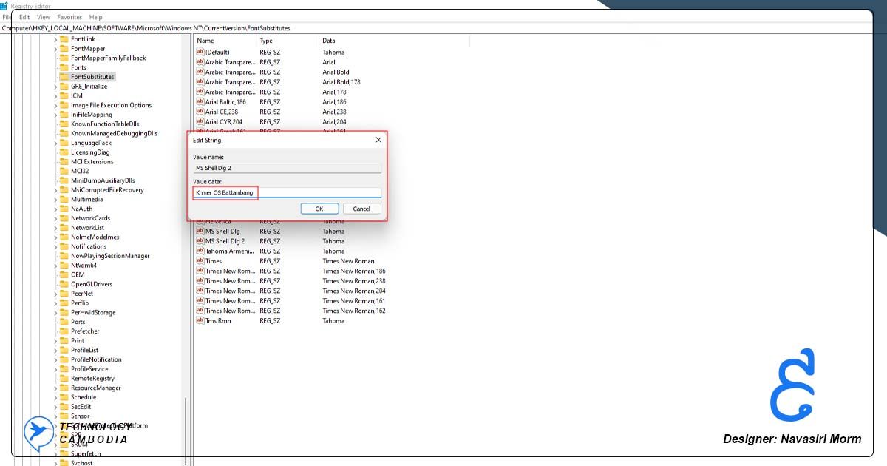Select the IniFileMapping folder icon
Viewport: 887px width, 466px height.
coord(64,115)
